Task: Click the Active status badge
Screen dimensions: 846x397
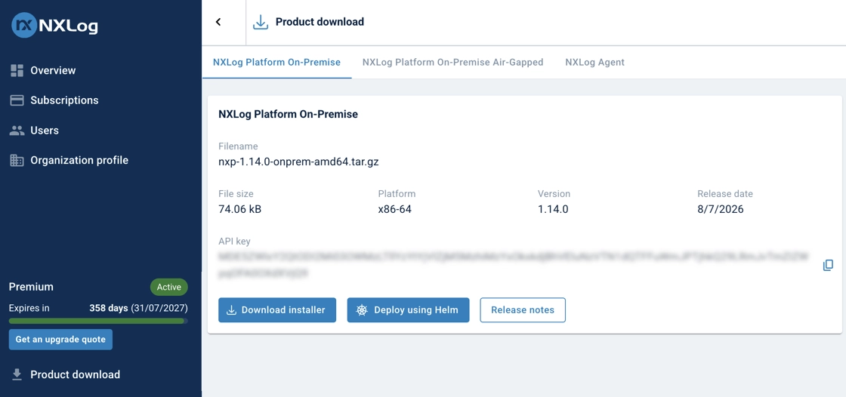Action: pyautogui.click(x=169, y=287)
